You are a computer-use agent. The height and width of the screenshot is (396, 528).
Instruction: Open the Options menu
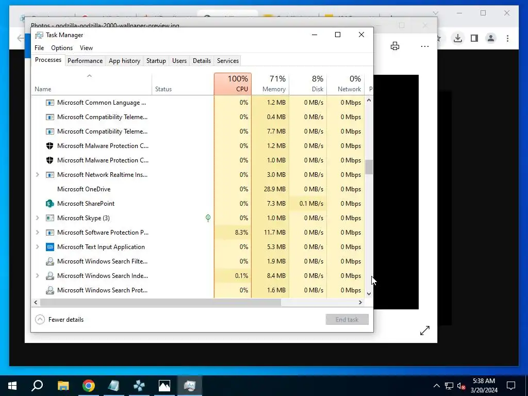62,48
